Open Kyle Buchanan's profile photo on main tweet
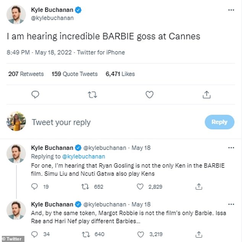The width and height of the screenshot is (242, 242). [x=16, y=15]
